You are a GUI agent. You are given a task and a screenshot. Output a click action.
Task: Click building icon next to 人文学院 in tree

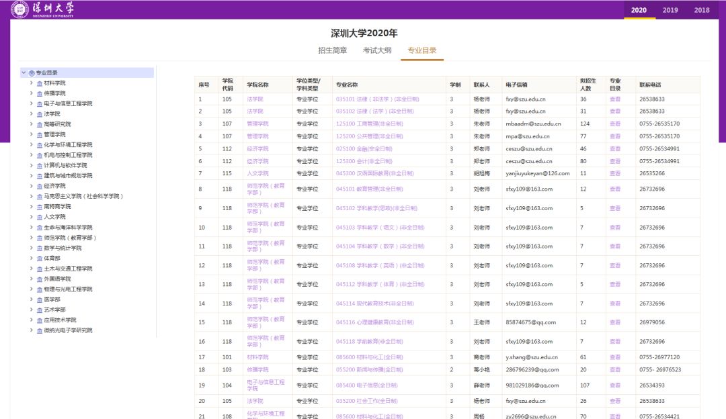[40, 217]
